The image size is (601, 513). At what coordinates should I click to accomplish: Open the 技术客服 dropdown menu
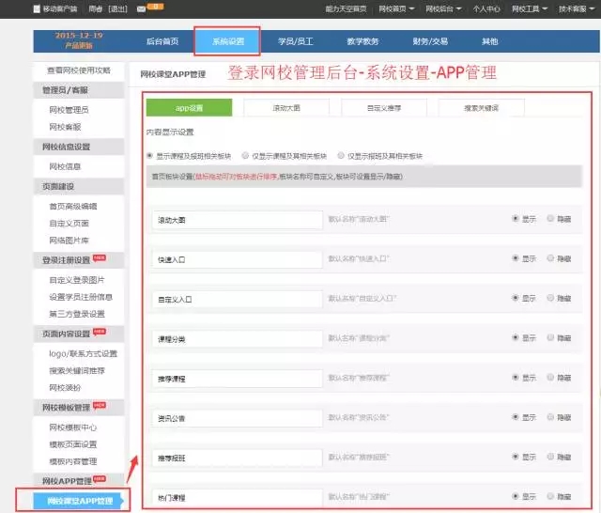tap(575, 8)
